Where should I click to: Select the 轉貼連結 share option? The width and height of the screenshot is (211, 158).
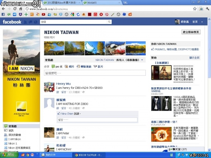pos(84,66)
